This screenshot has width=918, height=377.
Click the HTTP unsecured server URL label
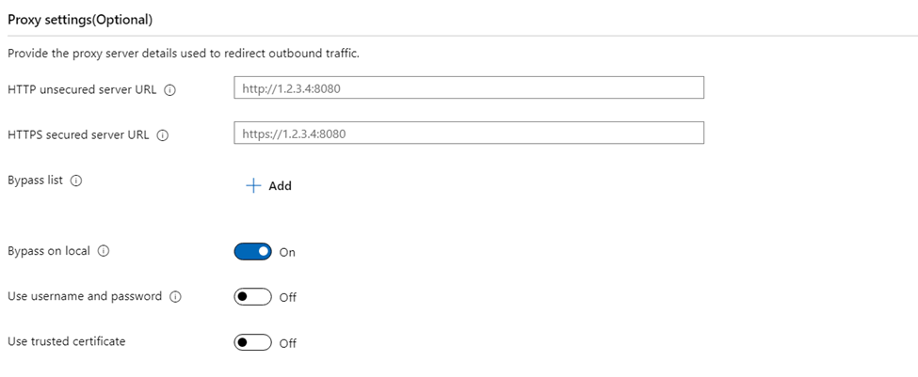(x=82, y=90)
